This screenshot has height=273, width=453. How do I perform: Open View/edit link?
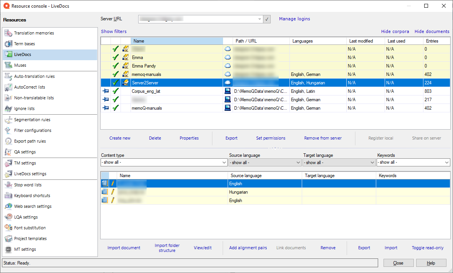coord(203,248)
